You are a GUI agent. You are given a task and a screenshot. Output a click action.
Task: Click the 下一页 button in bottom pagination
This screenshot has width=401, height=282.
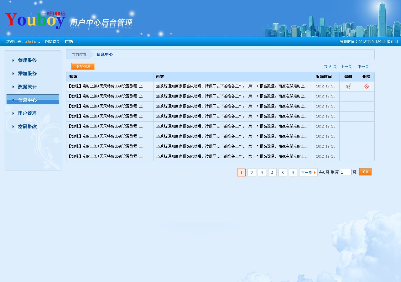308,173
